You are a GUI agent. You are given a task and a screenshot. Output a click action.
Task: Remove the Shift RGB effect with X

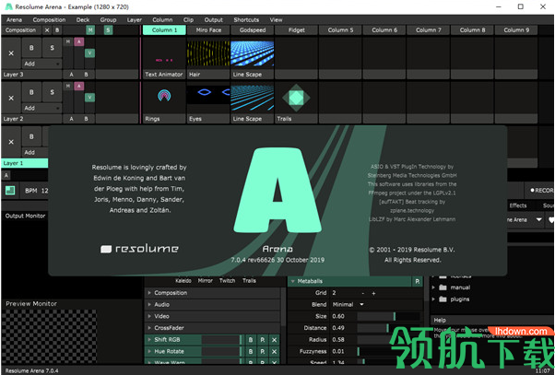274,340
